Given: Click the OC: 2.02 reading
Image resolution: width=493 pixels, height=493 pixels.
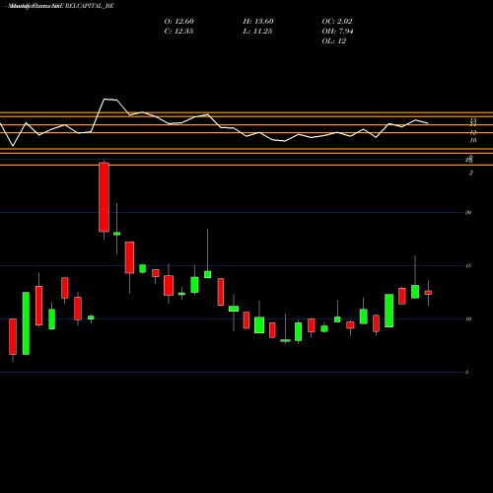Looking at the screenshot, I should pyautogui.click(x=337, y=22).
